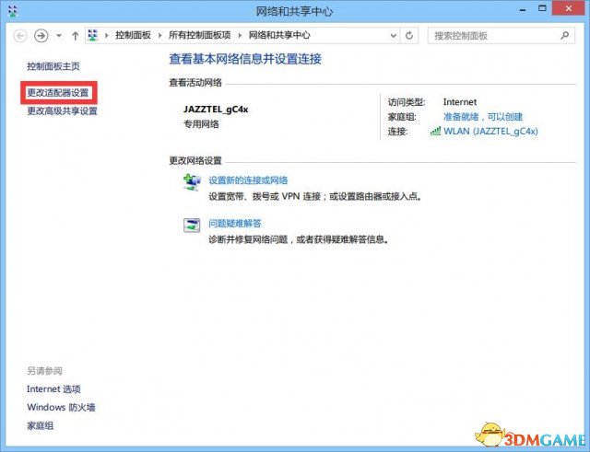Viewport: 590px width, 452px height.
Task: Minimize the 网络和共享中心 window
Action: point(523,9)
